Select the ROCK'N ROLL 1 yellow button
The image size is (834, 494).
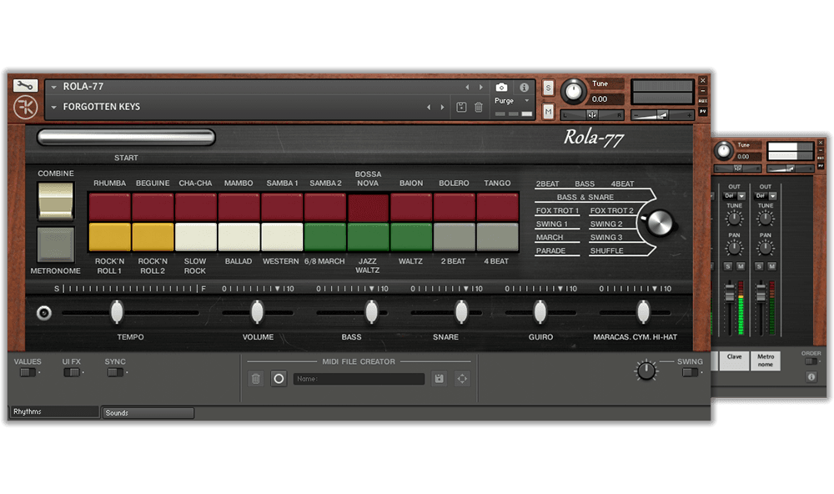[109, 236]
